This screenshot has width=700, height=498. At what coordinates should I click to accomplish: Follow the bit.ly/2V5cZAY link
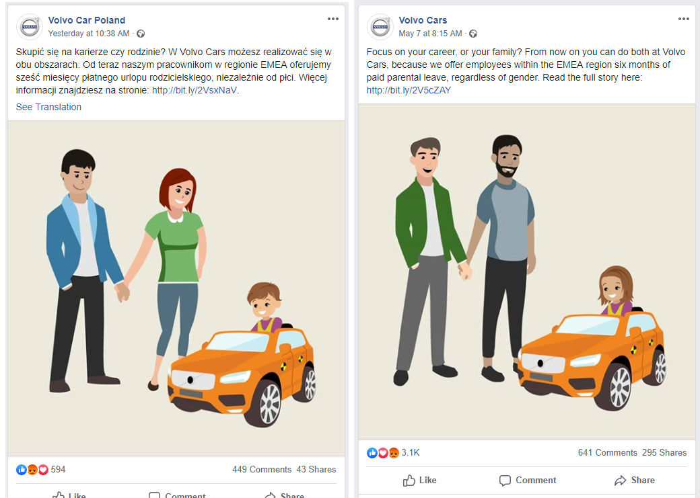409,90
